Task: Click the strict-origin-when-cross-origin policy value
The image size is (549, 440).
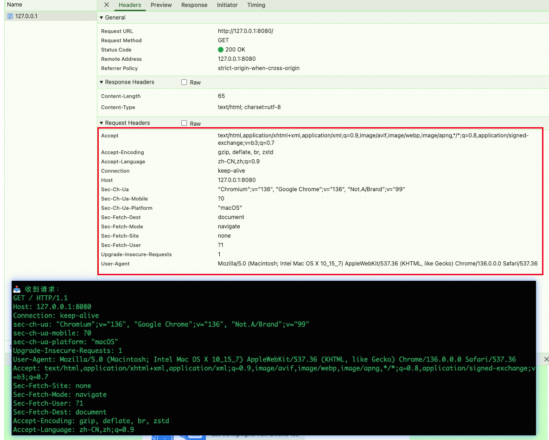Action: click(259, 68)
